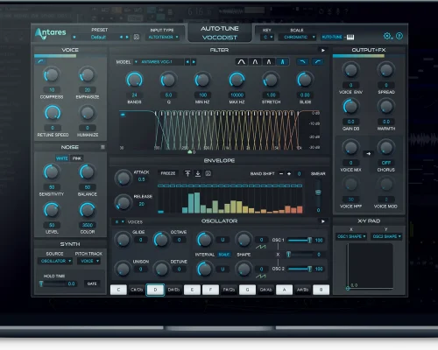
Task: Click OSC 2 sawtooth waveform icon
Action: [260, 276]
